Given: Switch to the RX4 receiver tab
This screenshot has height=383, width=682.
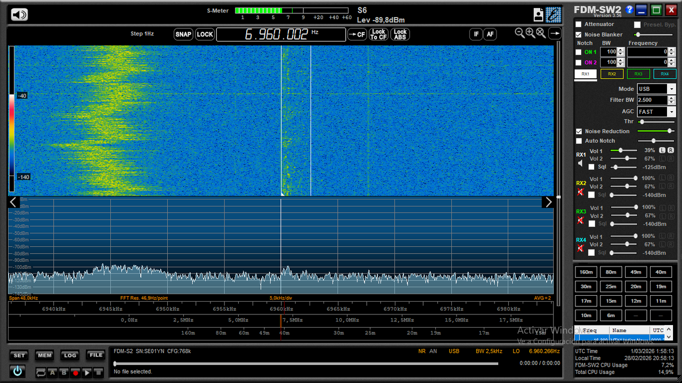Looking at the screenshot, I should pyautogui.click(x=665, y=74).
